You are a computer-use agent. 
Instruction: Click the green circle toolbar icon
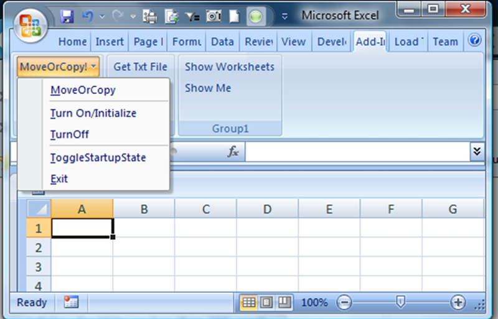click(x=256, y=16)
